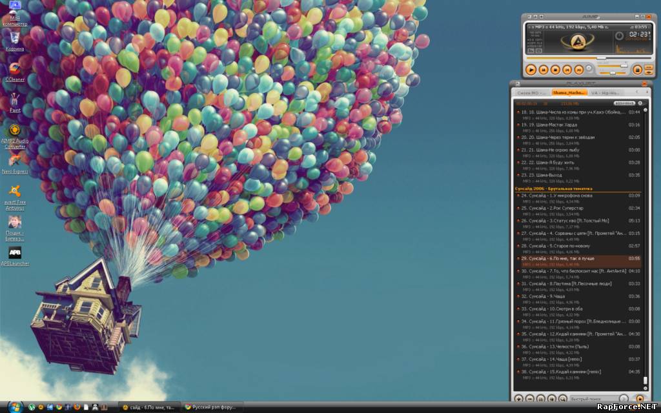Select track 33 Сунсайд - 10.Смотри в оба
Screen dimensions: 661x413
click(578, 312)
